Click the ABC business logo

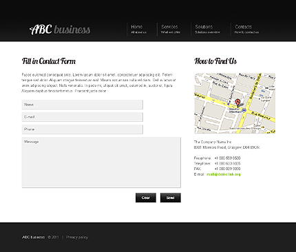(x=60, y=30)
